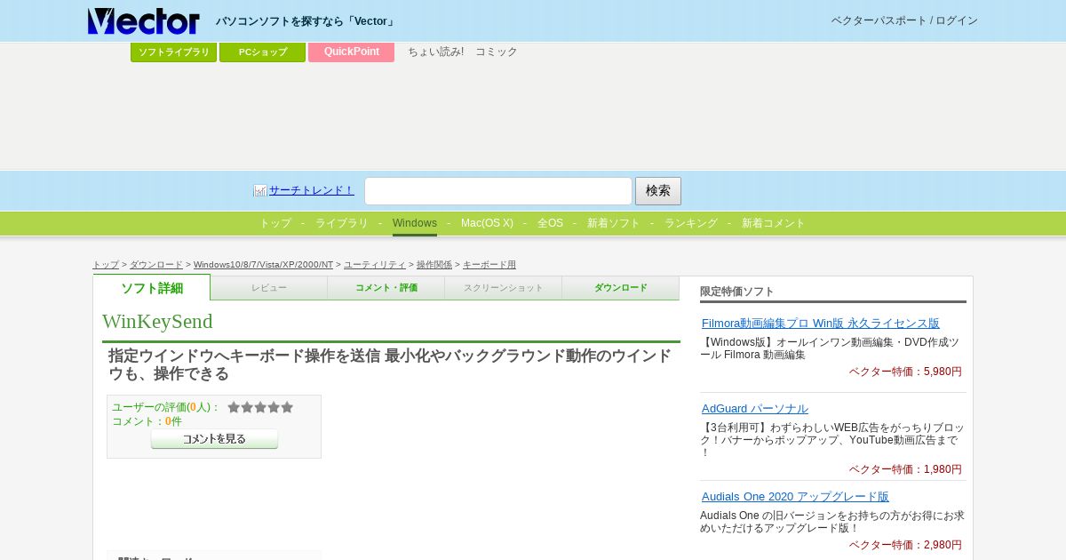The height and width of the screenshot is (560, 1066).
Task: Select Mac(OS X) in navigation bar
Action: pos(487,223)
